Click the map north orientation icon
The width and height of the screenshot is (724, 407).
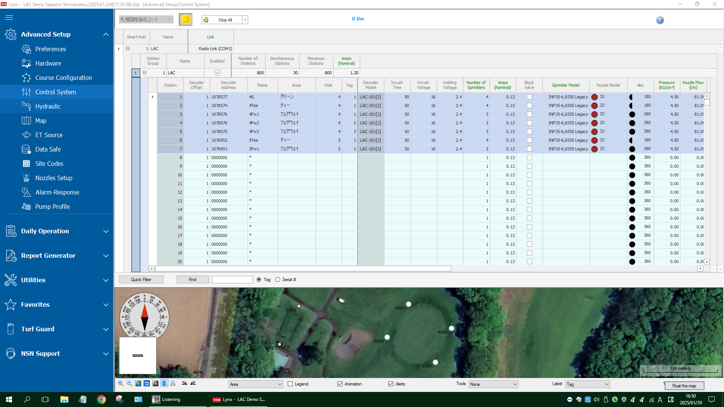pyautogui.click(x=164, y=383)
